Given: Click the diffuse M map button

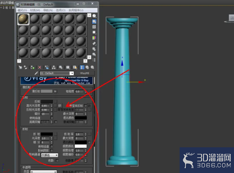Looking at the screenshot, I should tap(56, 92).
